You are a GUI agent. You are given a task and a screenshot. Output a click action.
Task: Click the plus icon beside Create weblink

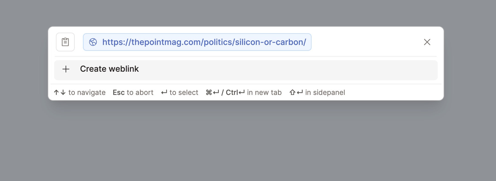pos(66,69)
